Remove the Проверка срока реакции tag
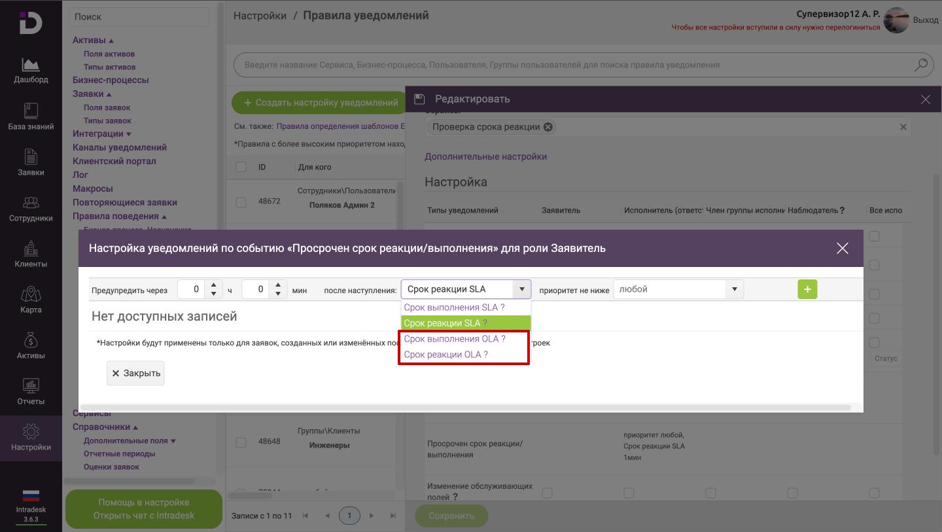The width and height of the screenshot is (942, 532). 548,127
